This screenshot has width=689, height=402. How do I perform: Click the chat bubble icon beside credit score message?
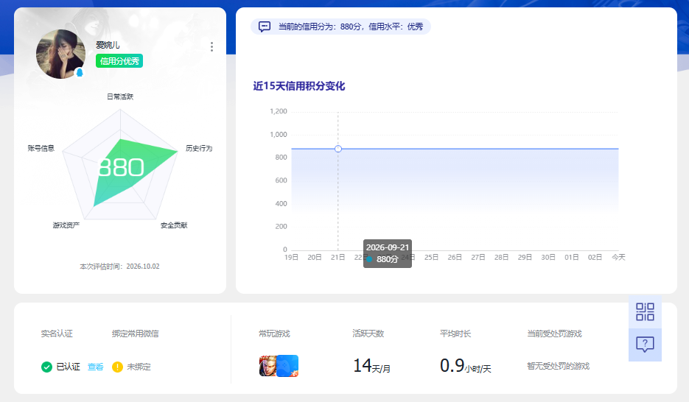(264, 27)
